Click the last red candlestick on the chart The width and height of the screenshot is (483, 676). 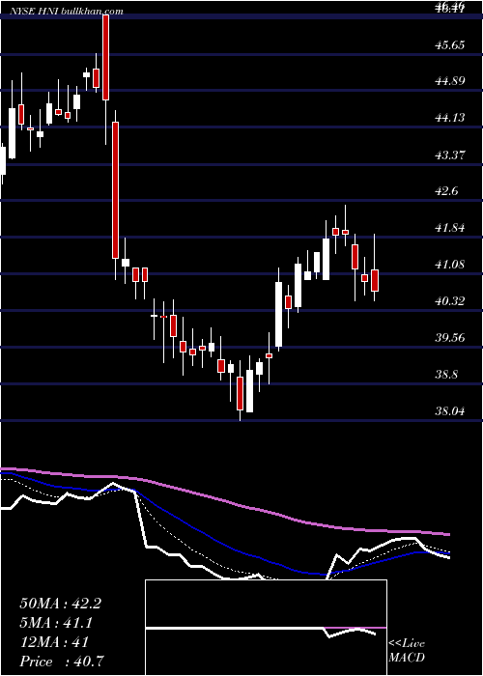pos(375,280)
